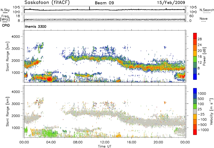Image resolution: width=214 pixels, height=148 pixels.
Task: Click the date "15/Feb/2009"
Action: tap(171, 2)
